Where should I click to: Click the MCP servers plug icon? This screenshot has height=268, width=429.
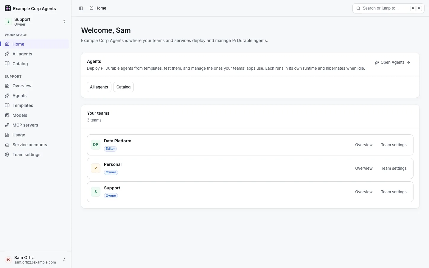click(x=7, y=125)
